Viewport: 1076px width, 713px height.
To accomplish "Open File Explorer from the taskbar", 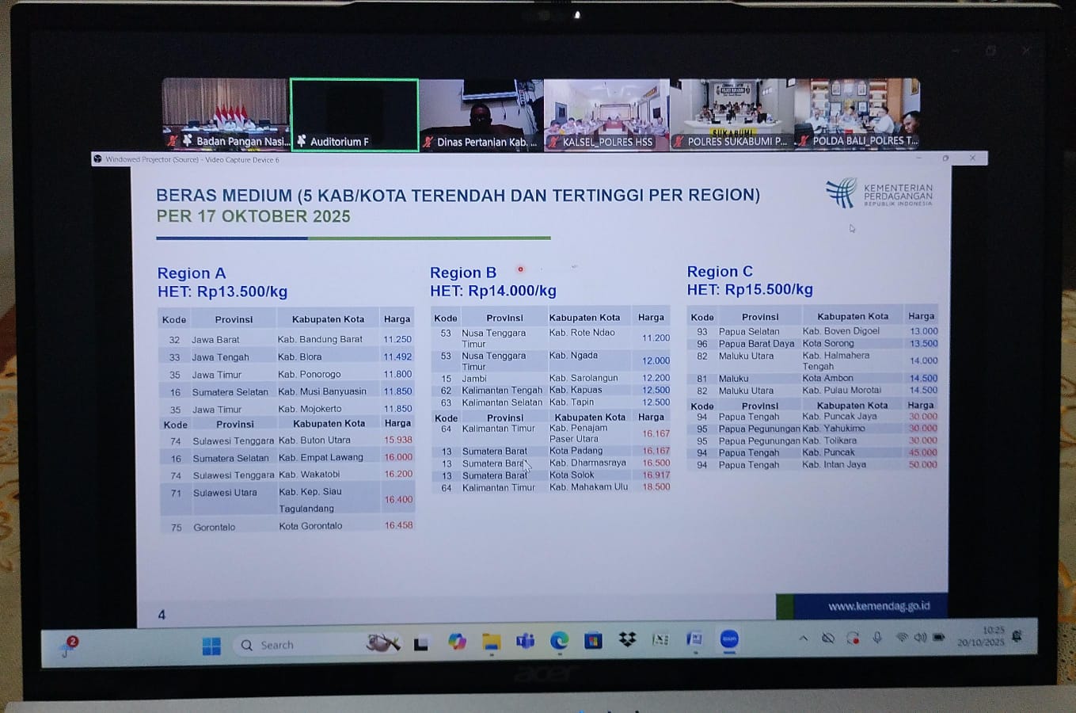I will coord(492,642).
